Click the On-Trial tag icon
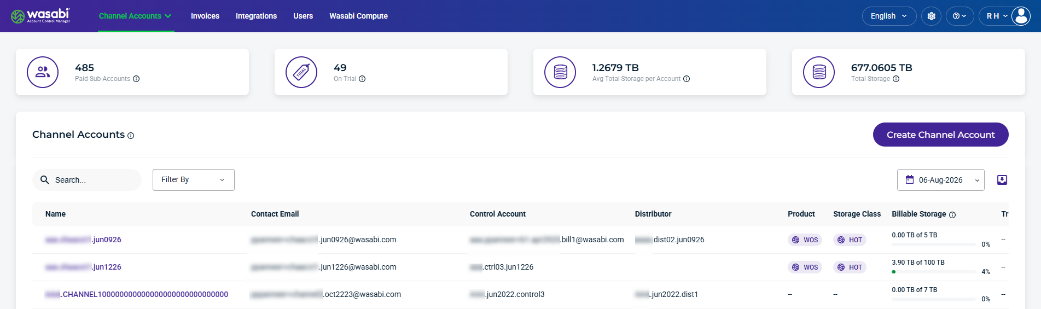The height and width of the screenshot is (309, 1041). (x=301, y=72)
